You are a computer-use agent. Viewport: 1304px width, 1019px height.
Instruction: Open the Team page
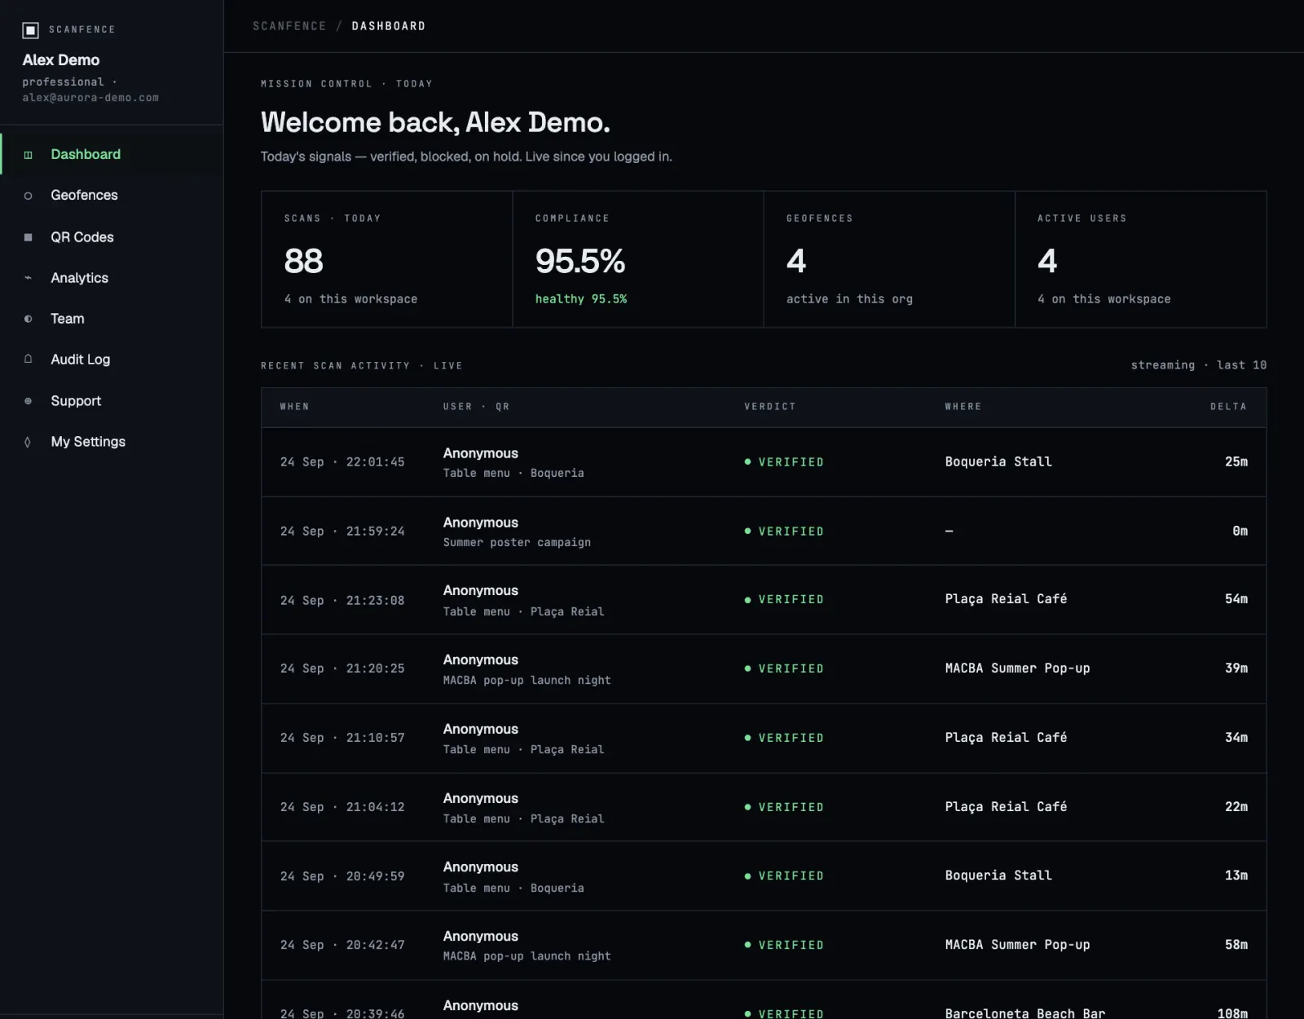pyautogui.click(x=112, y=319)
